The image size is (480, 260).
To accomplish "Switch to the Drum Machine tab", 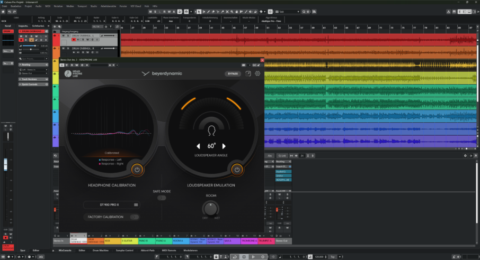I will click(101, 250).
